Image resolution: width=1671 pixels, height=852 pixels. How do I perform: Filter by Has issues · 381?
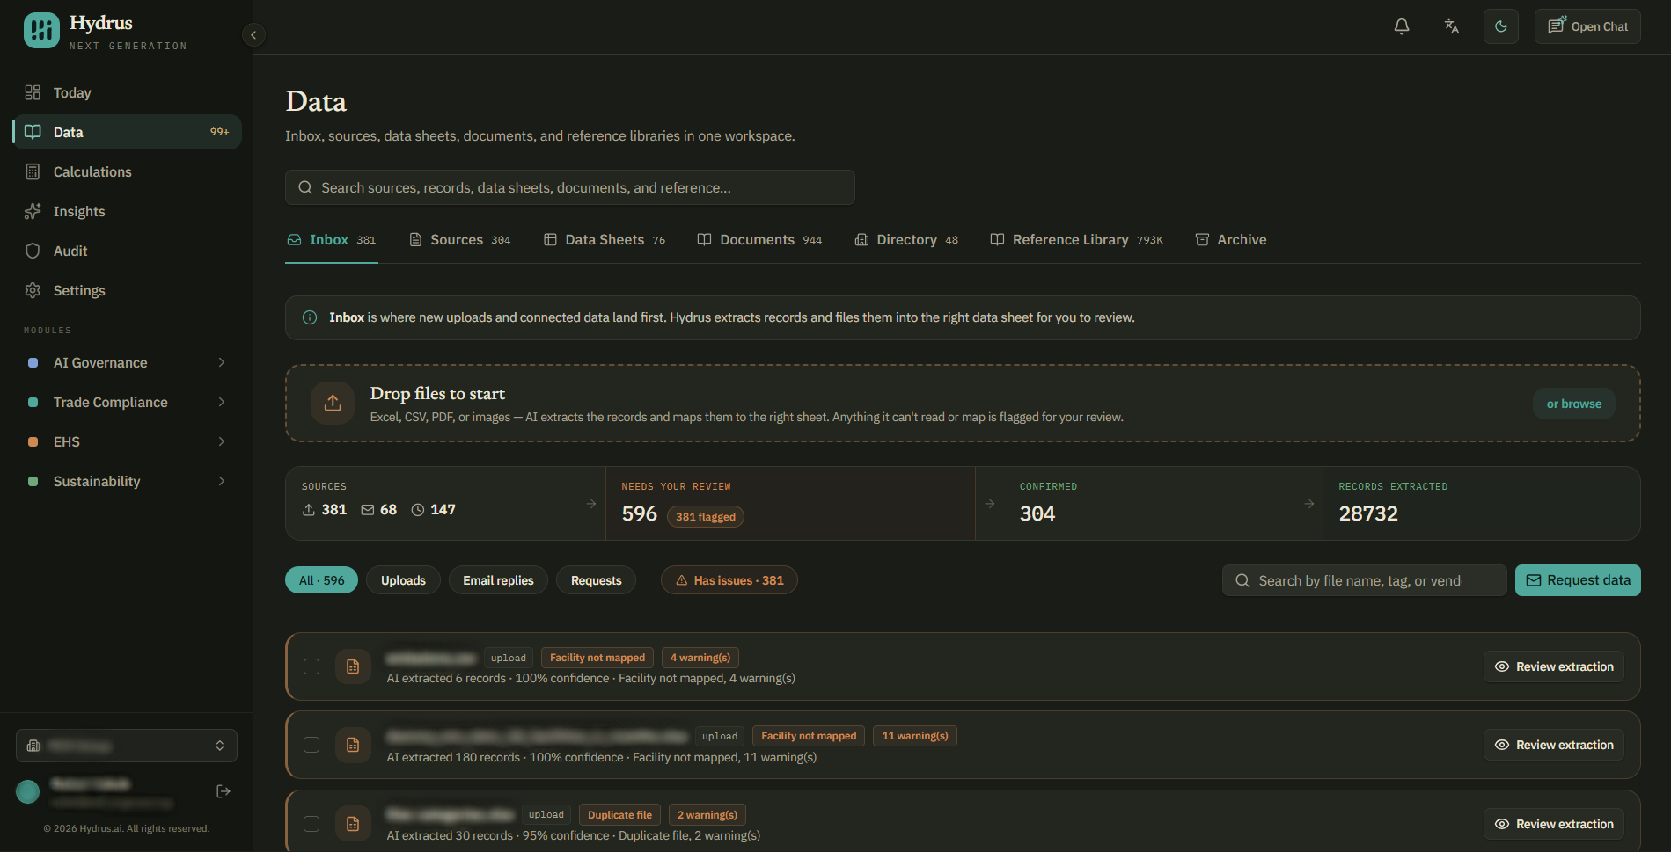point(729,580)
